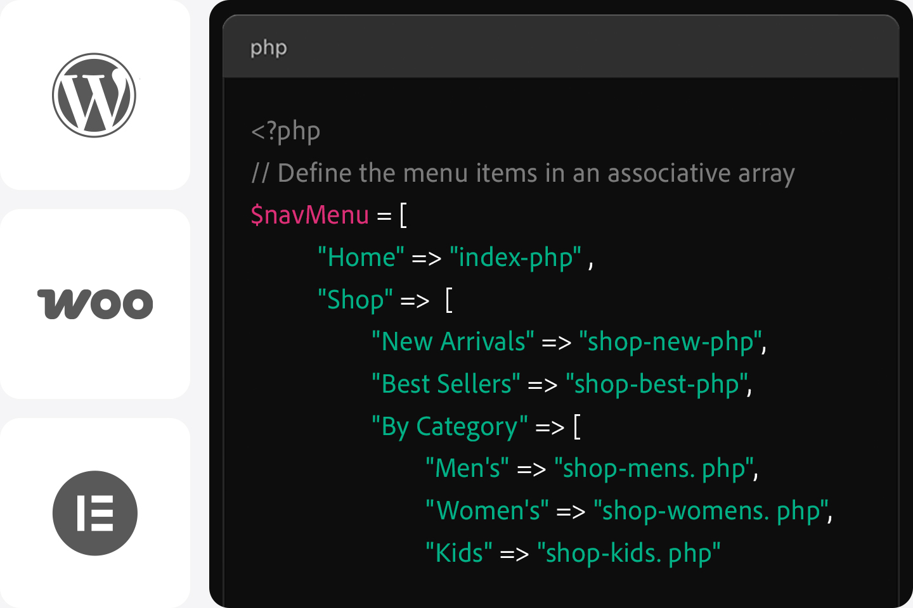
Task: Select the php label in code header
Action: (x=269, y=47)
